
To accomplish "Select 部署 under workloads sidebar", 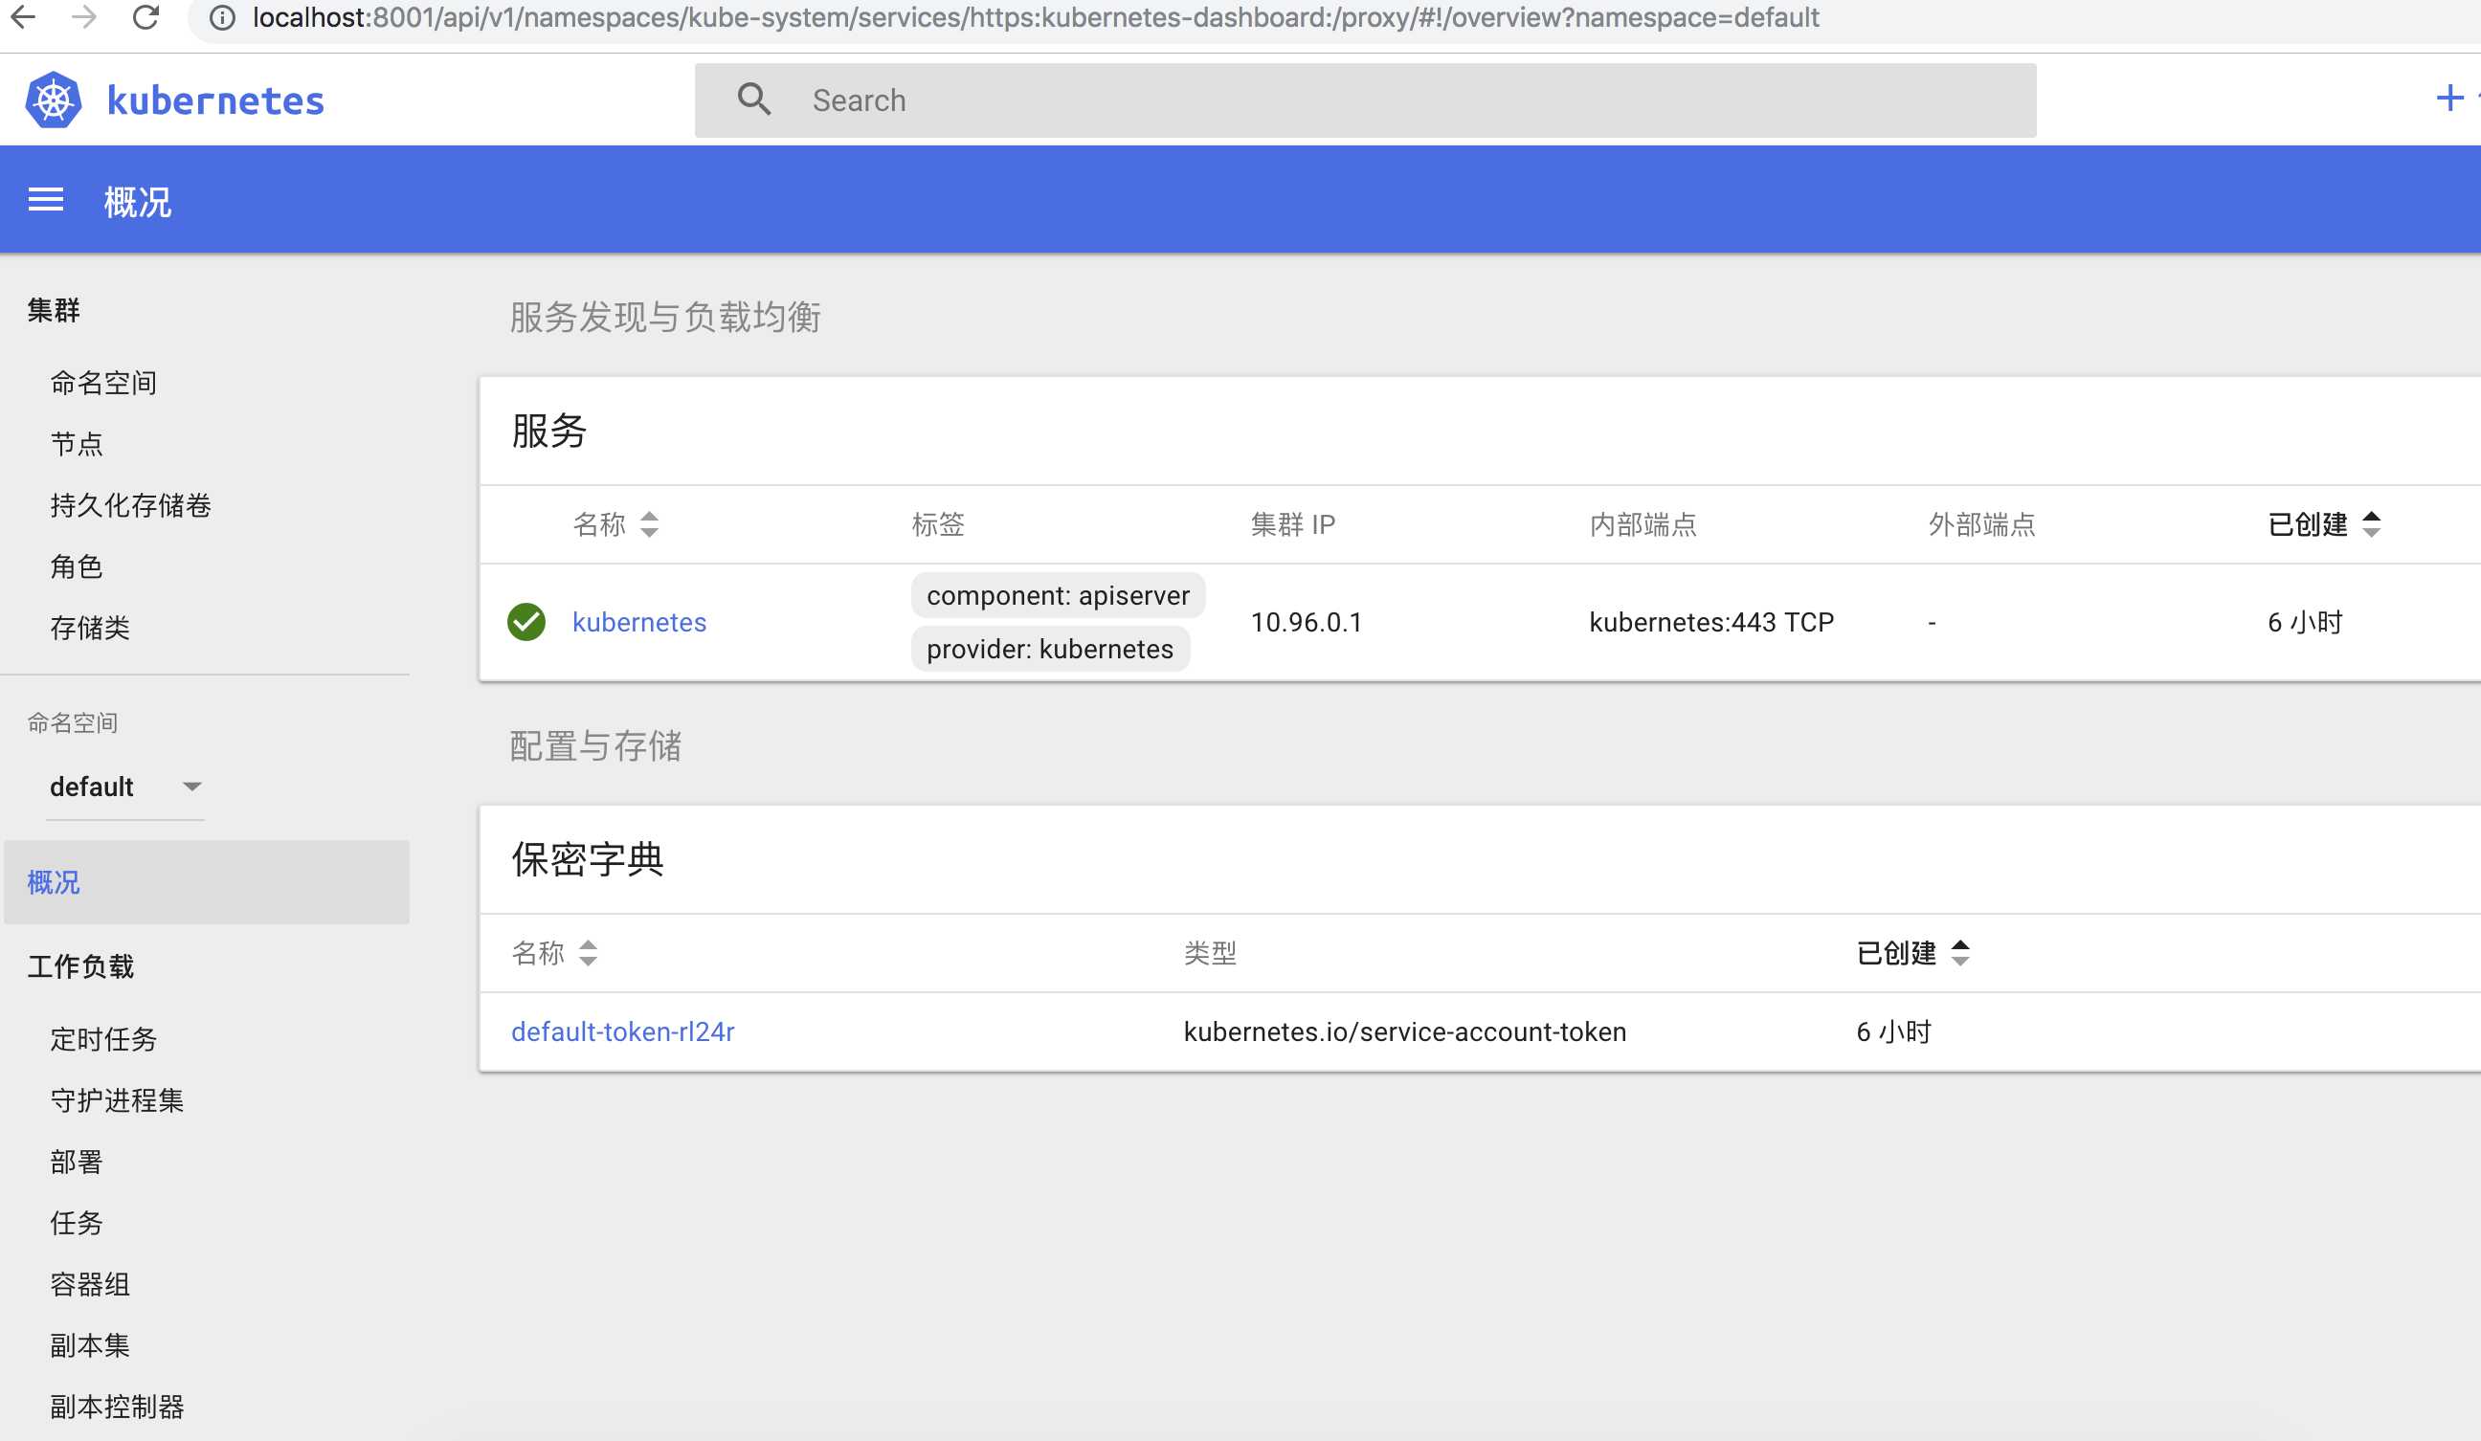I will 76,1162.
